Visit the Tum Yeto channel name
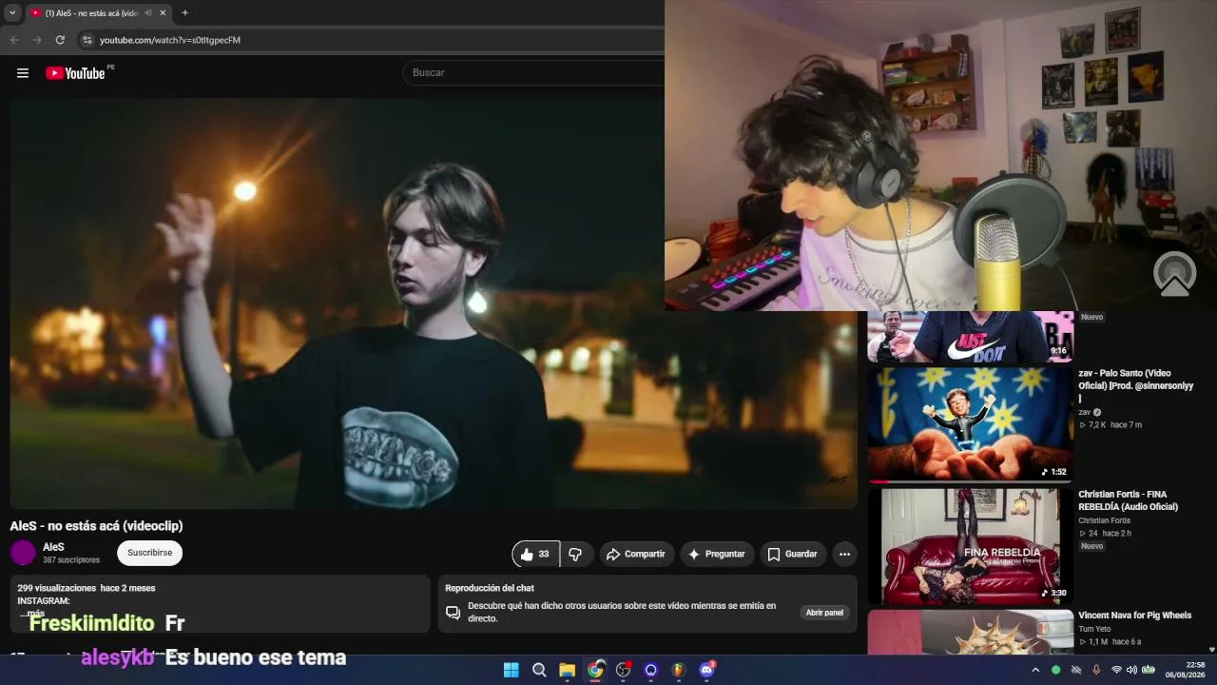 (1092, 629)
